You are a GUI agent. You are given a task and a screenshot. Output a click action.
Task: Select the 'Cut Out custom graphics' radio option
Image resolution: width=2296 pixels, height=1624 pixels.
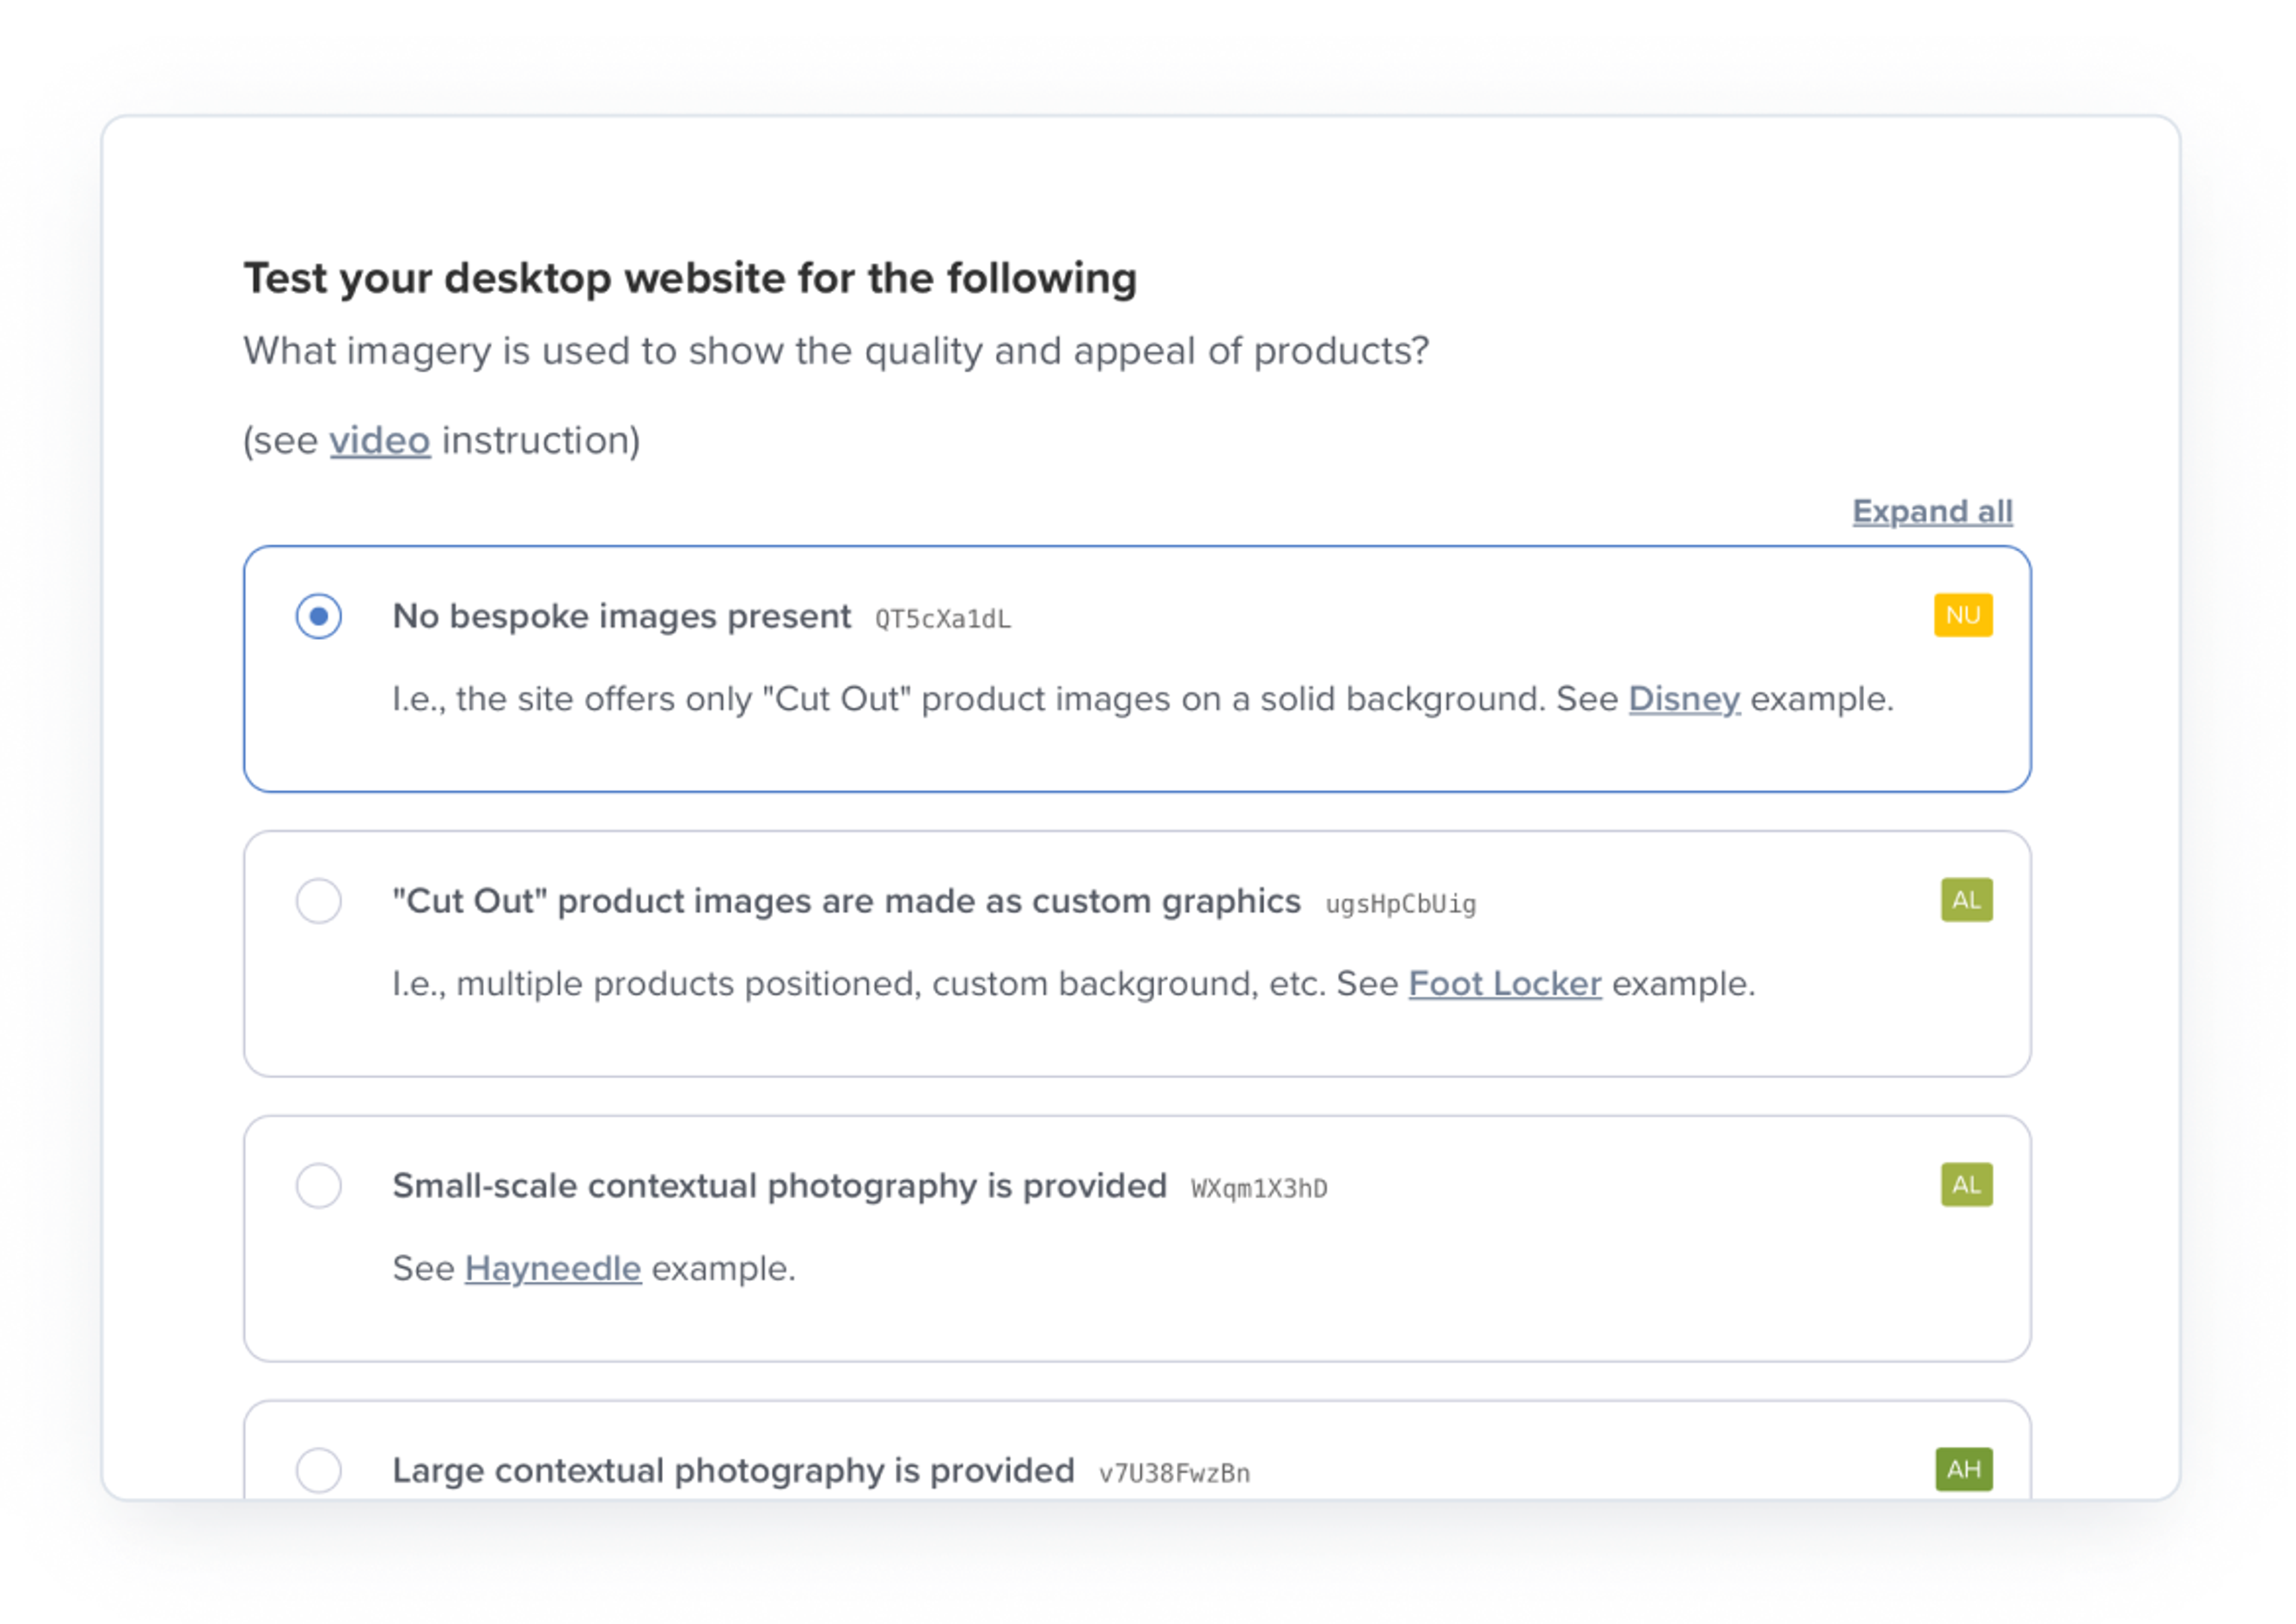pyautogui.click(x=318, y=901)
